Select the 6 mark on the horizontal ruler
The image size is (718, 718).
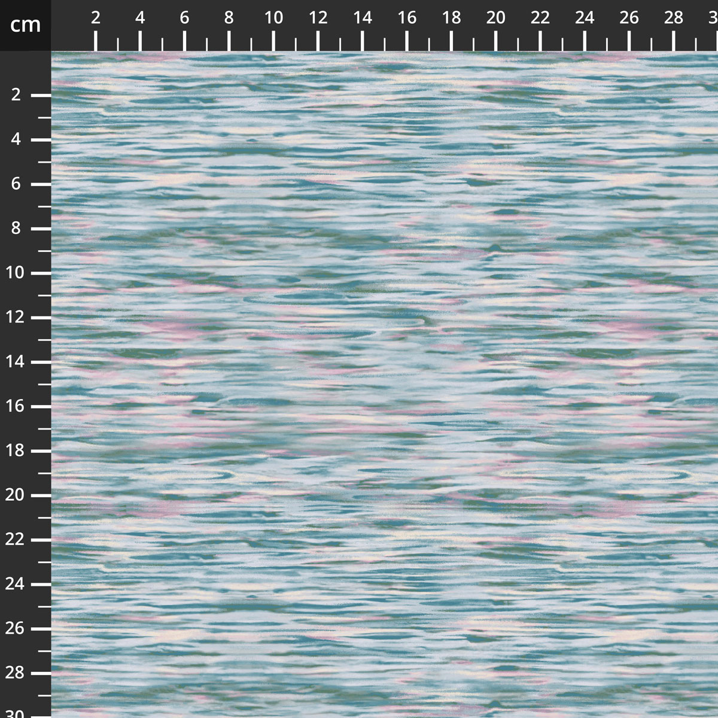[184, 19]
